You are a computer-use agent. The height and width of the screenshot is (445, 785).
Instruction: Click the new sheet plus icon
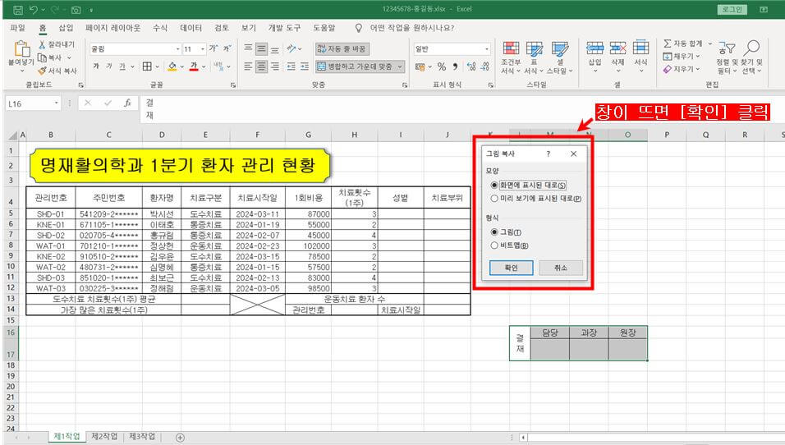[x=180, y=438]
